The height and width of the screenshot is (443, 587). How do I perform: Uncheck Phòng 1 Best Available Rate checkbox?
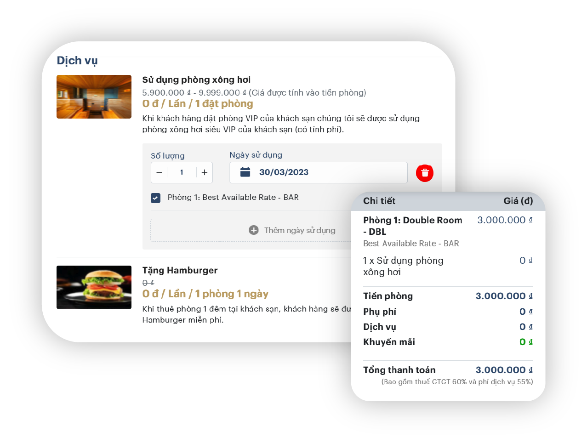[x=156, y=198]
